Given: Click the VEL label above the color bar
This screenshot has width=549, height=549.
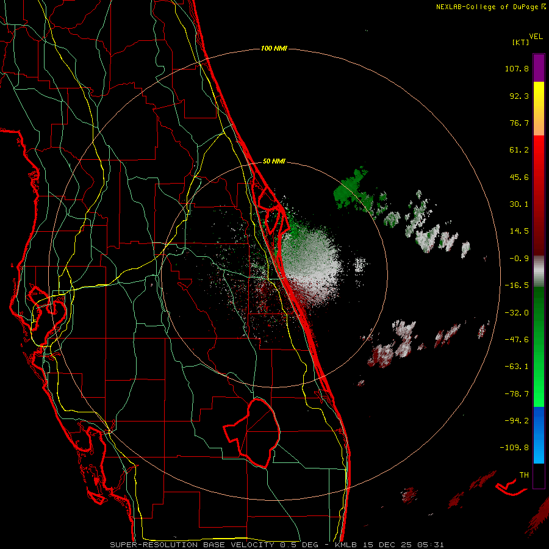Looking at the screenshot, I should [x=536, y=36].
